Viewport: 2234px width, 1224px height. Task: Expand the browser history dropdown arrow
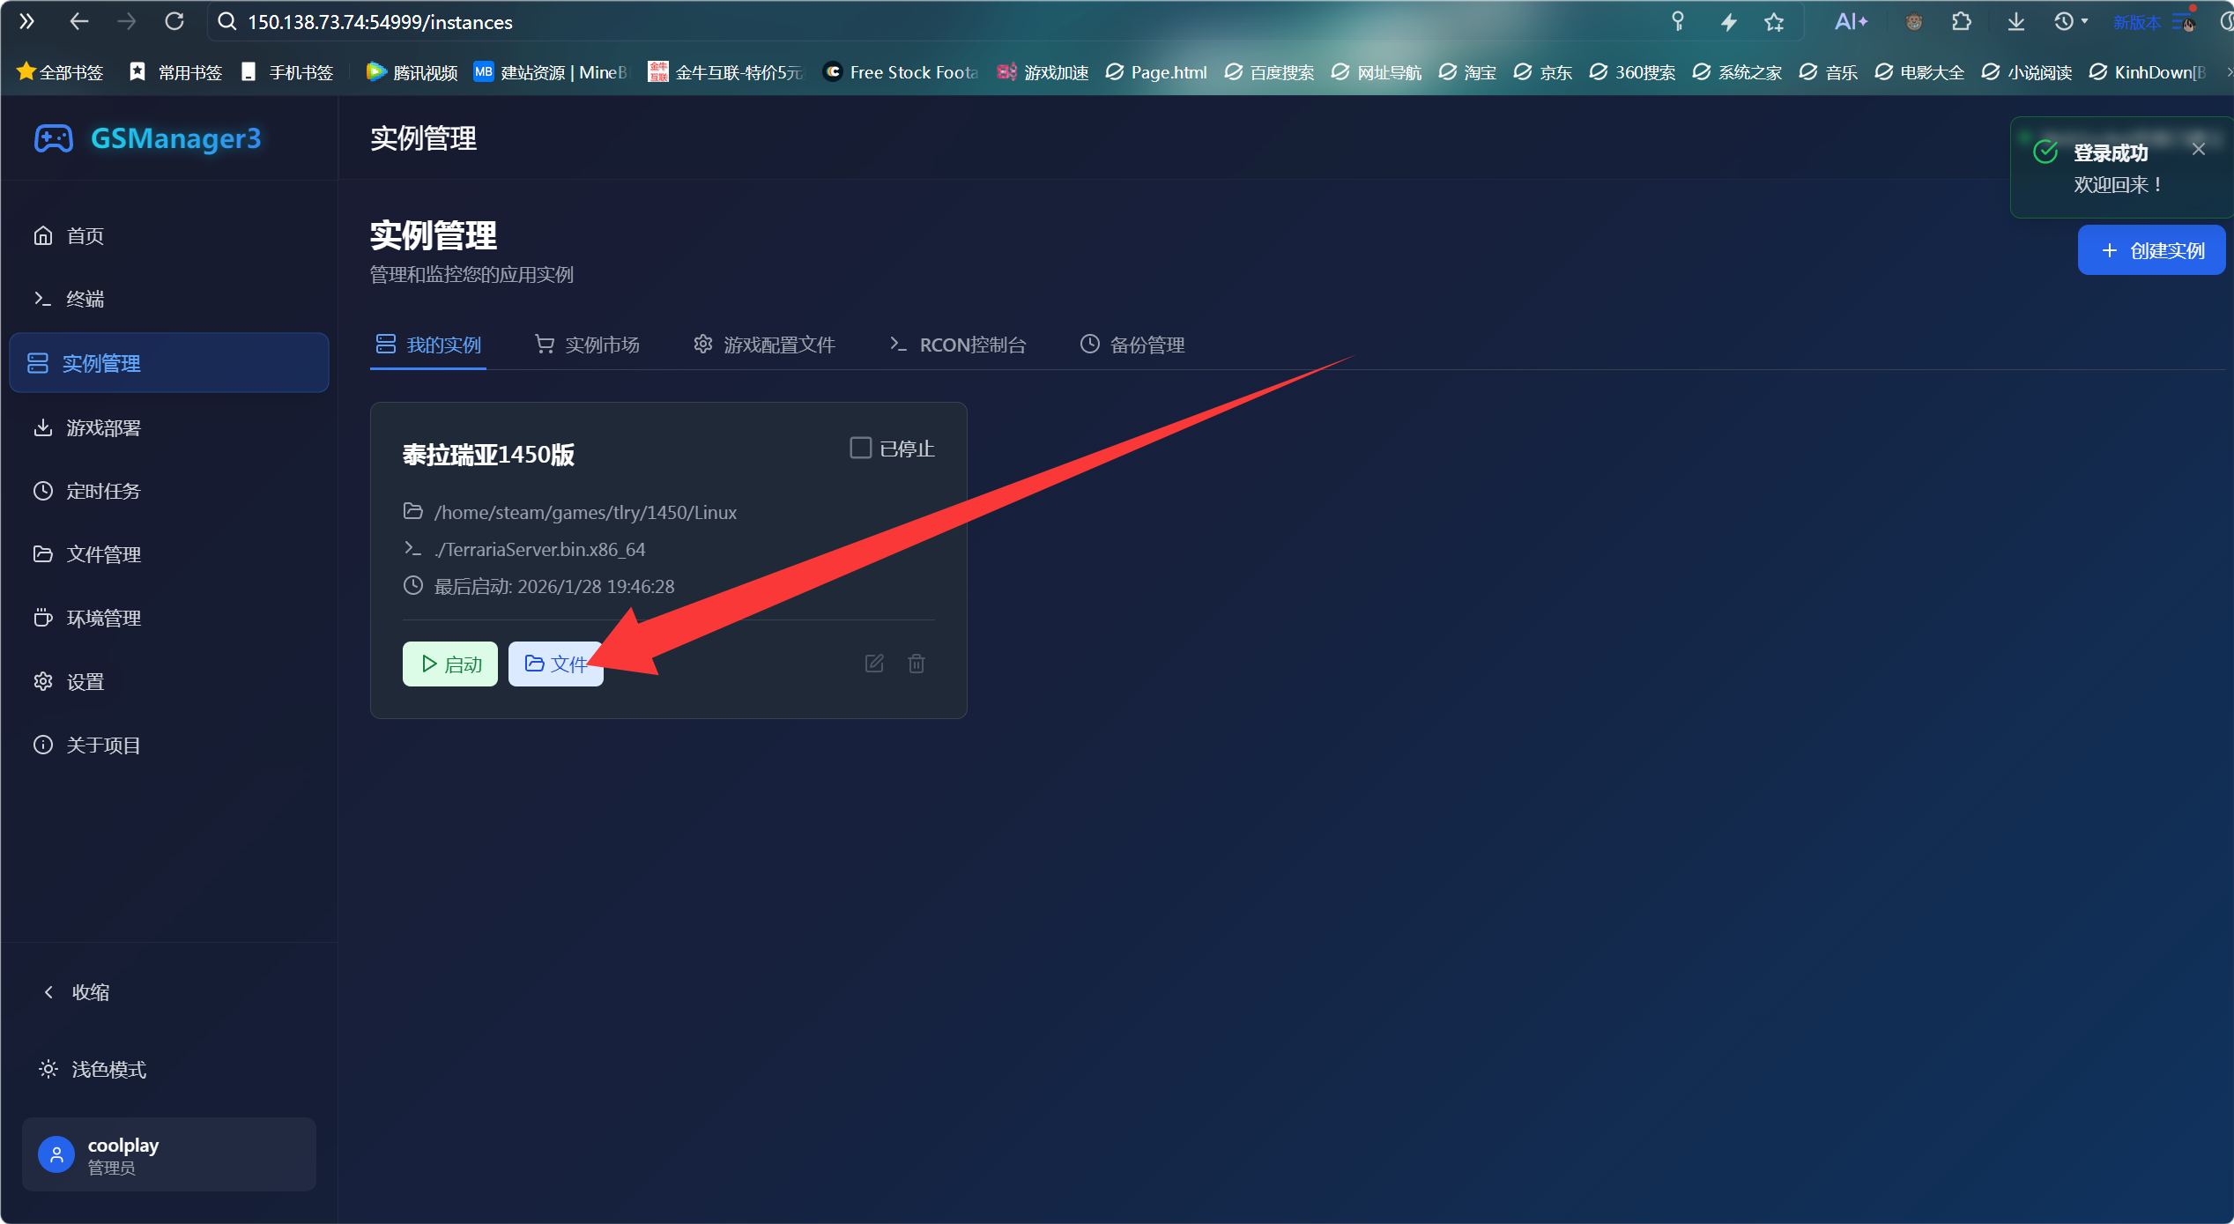click(x=2084, y=21)
